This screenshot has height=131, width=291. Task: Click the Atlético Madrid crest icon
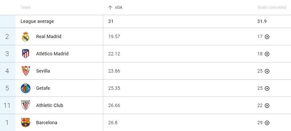26,54
